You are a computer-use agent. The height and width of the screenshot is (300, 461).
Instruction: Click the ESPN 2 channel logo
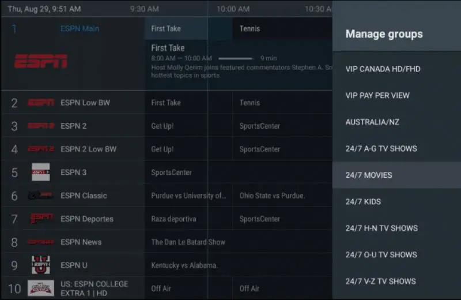click(41, 126)
